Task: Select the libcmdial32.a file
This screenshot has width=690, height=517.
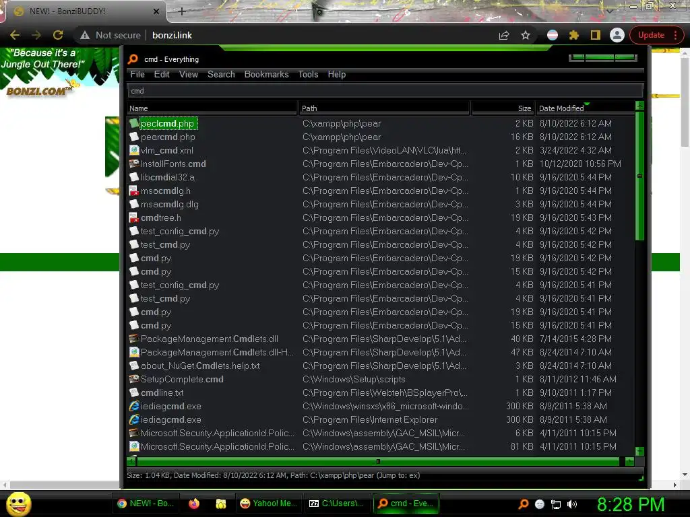Action: (x=168, y=177)
